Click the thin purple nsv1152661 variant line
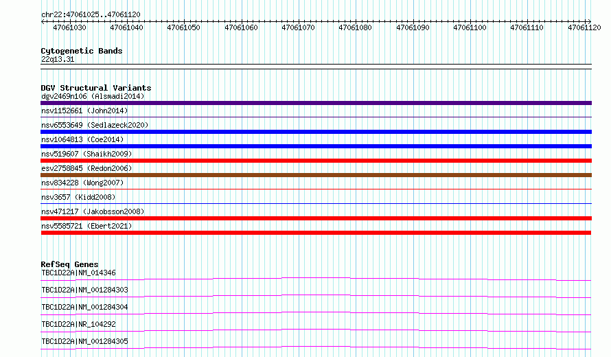This screenshot has width=611, height=357. [316, 117]
